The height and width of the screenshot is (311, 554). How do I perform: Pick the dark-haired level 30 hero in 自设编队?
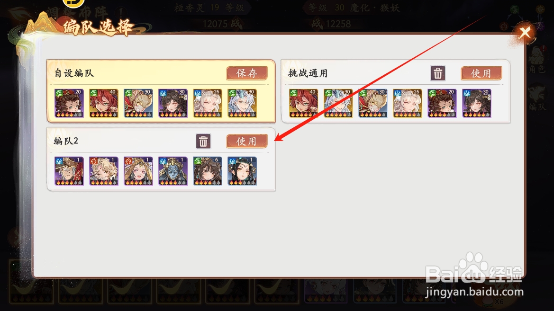click(173, 103)
